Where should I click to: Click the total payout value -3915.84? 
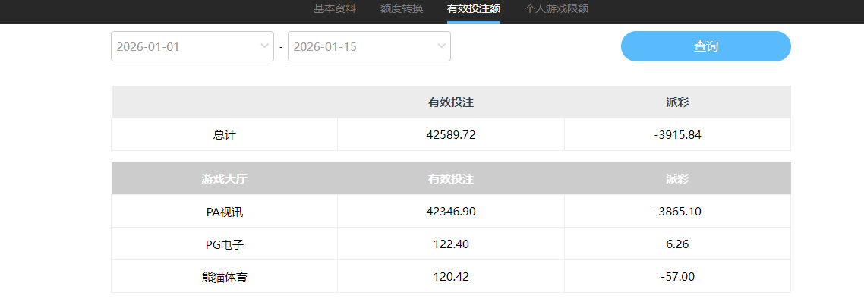pyautogui.click(x=677, y=135)
